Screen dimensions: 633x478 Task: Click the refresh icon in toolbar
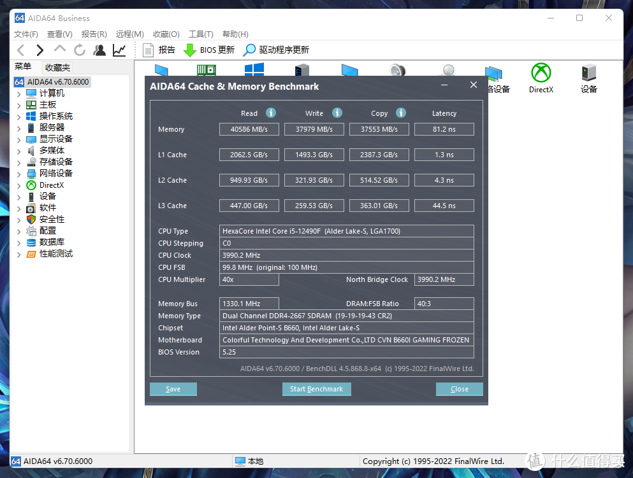80,50
